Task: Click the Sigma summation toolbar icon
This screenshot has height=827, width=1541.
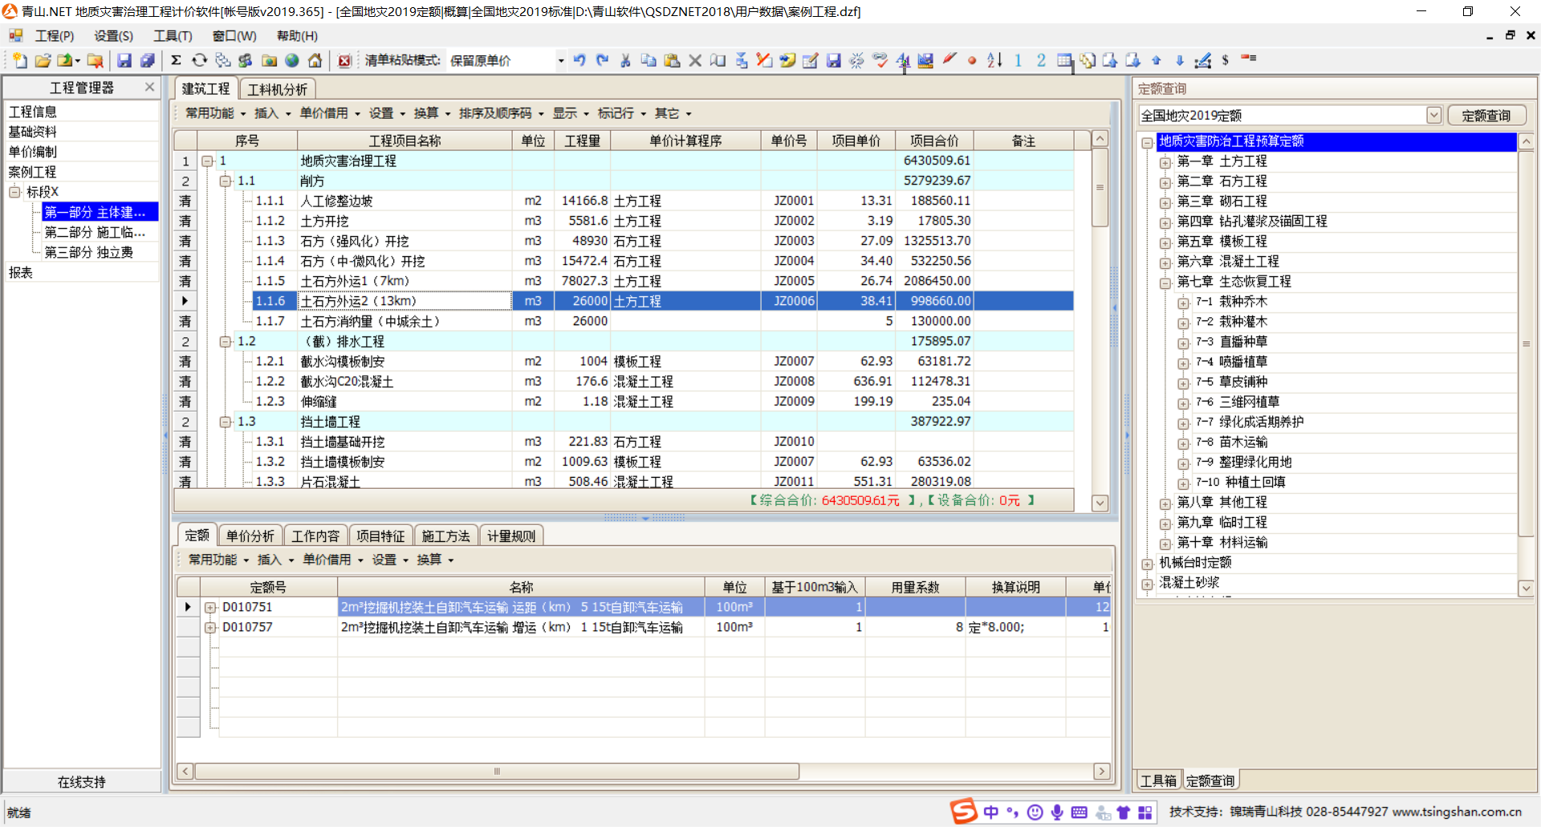Action: (176, 60)
